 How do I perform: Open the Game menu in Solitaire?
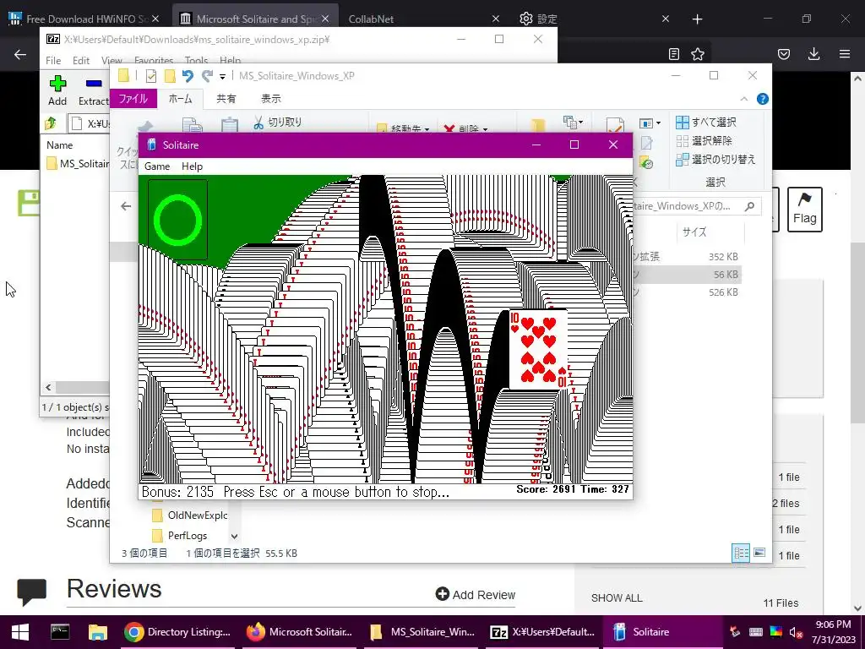tap(156, 166)
